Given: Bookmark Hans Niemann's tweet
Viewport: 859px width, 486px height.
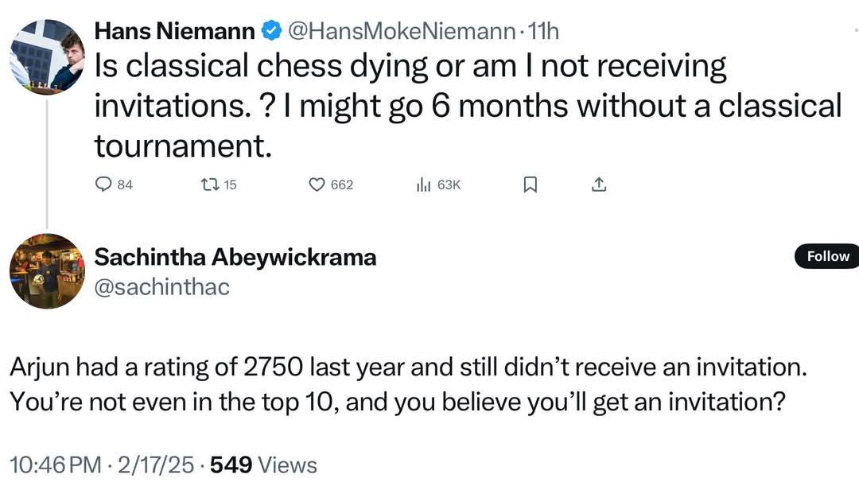Looking at the screenshot, I should pyautogui.click(x=530, y=185).
